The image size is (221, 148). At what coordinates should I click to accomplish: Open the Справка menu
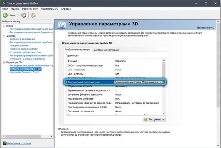click(x=66, y=9)
